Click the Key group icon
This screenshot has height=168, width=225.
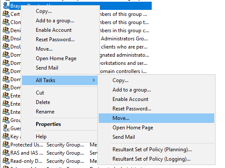[x=6, y=136]
